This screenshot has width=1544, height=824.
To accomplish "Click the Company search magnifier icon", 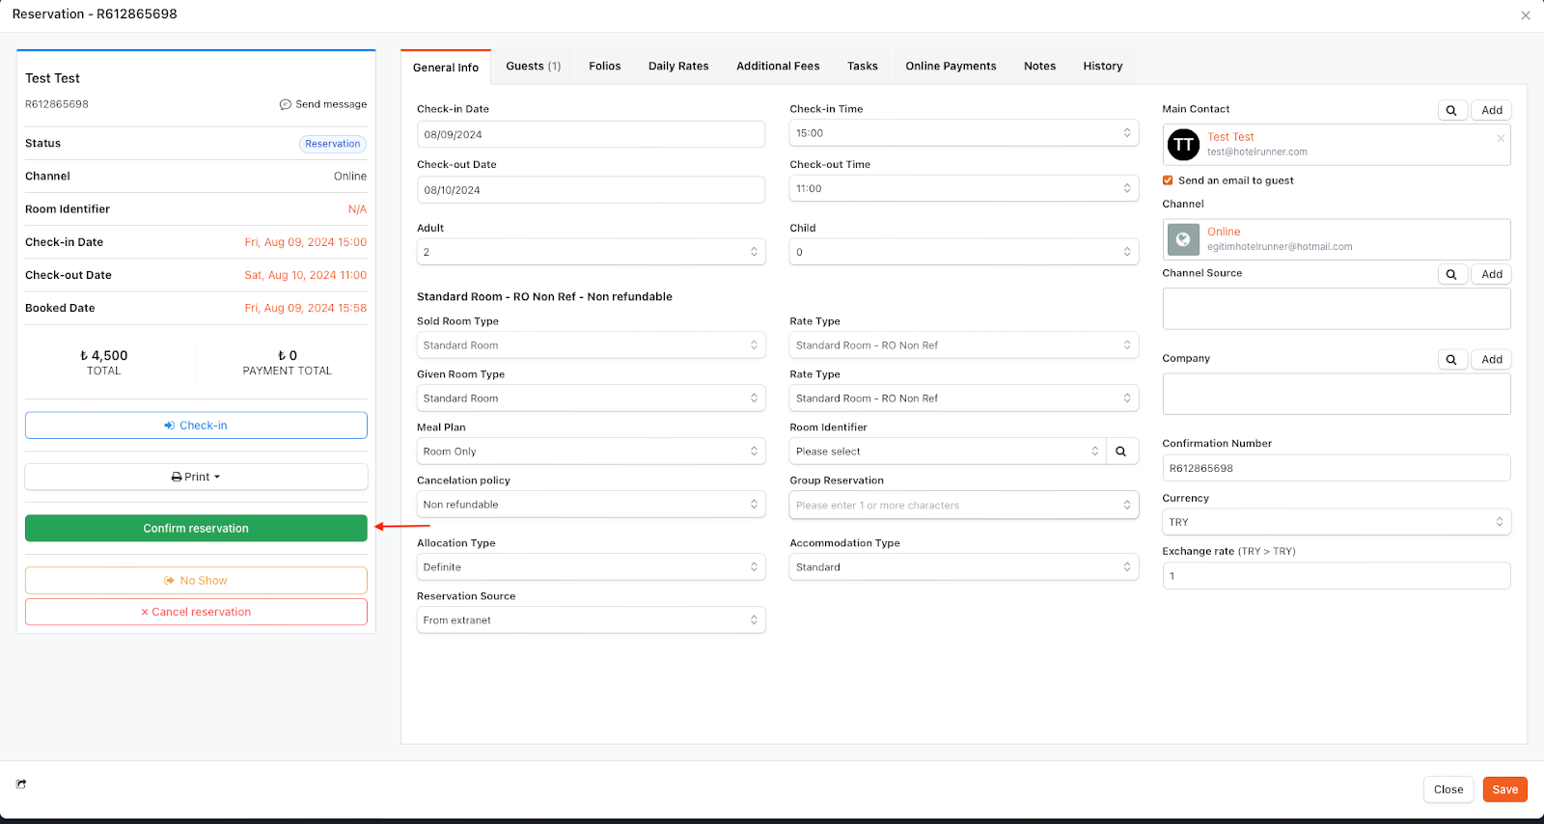I will [x=1451, y=360].
